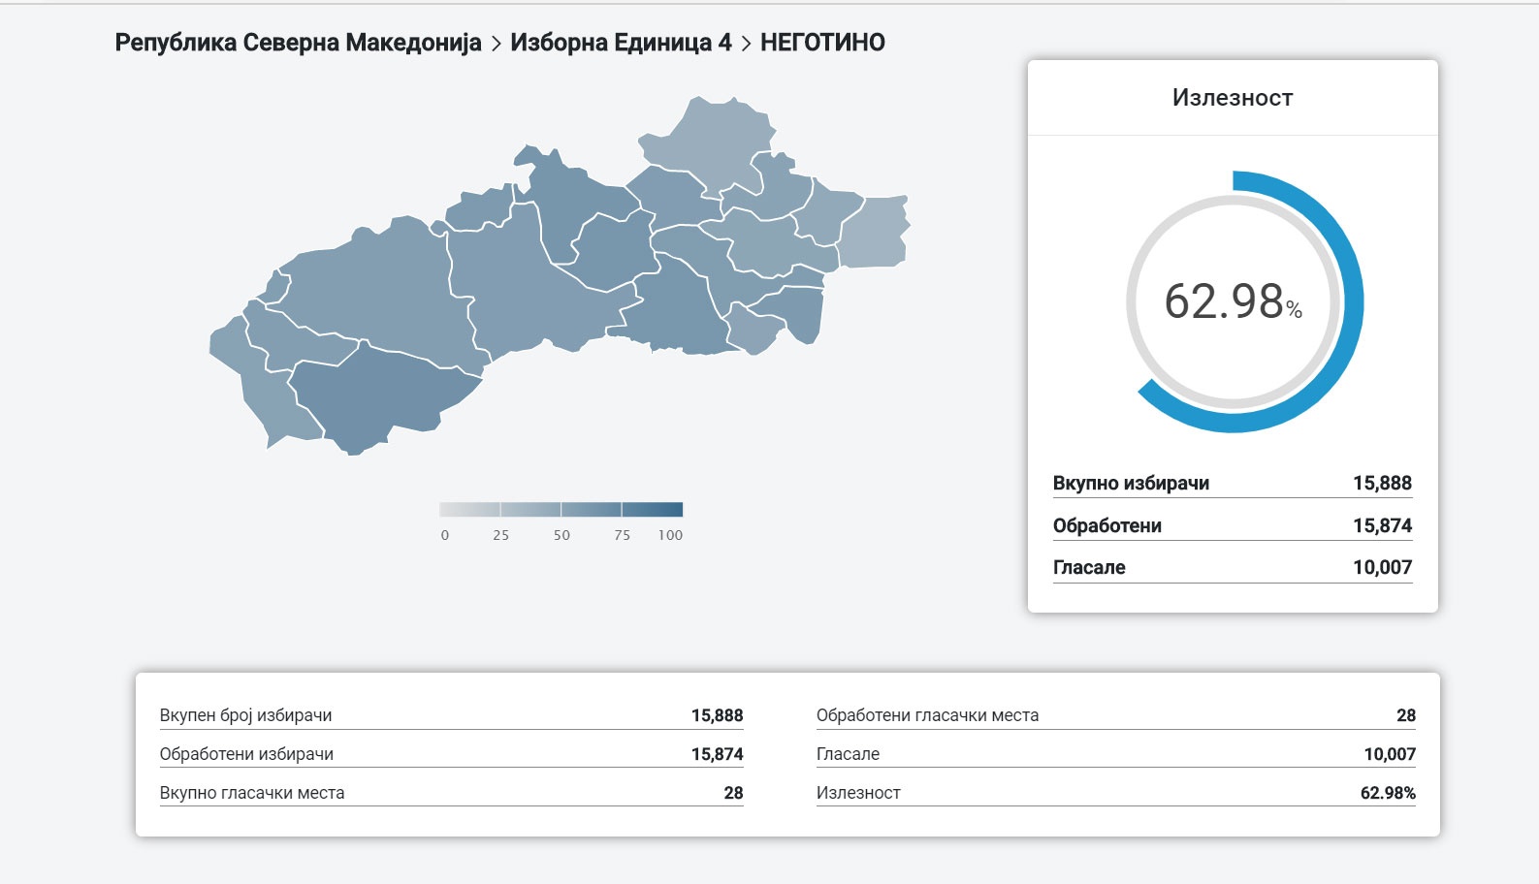Click 28 next to Обработени гласачки места
This screenshot has width=1539, height=884.
1406,715
